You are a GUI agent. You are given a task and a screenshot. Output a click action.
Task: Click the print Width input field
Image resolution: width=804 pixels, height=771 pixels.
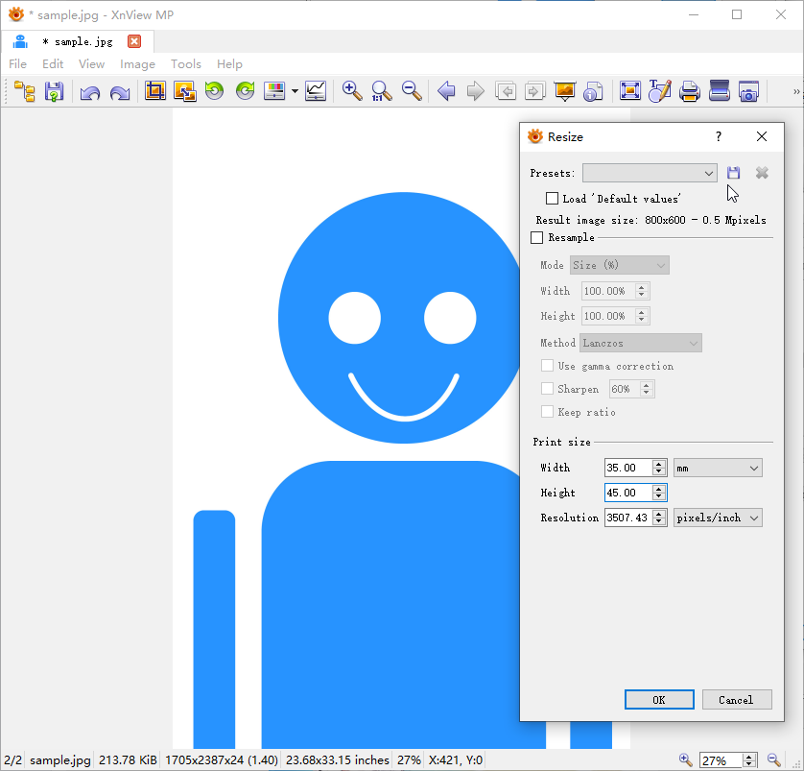627,468
